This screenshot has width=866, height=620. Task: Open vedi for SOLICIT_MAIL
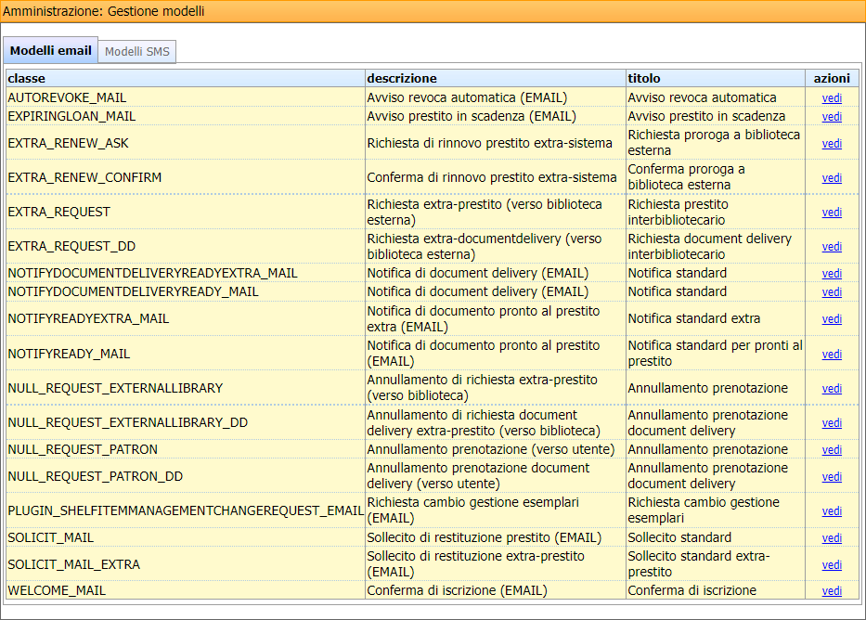[831, 536]
